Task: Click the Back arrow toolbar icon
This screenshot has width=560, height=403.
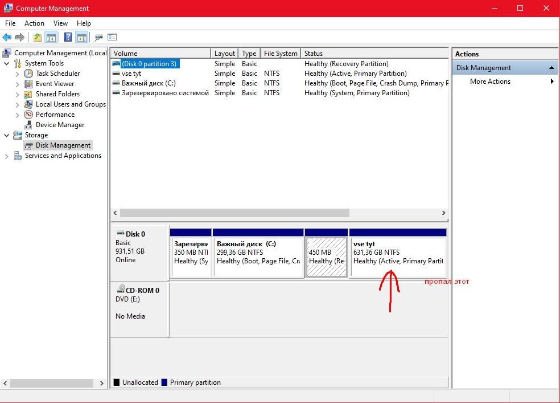Action: [x=7, y=38]
